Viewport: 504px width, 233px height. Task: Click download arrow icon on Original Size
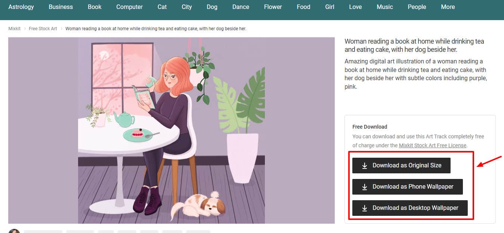[x=365, y=166]
